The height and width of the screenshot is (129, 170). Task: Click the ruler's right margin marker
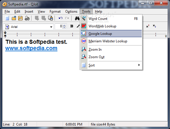point(166,36)
